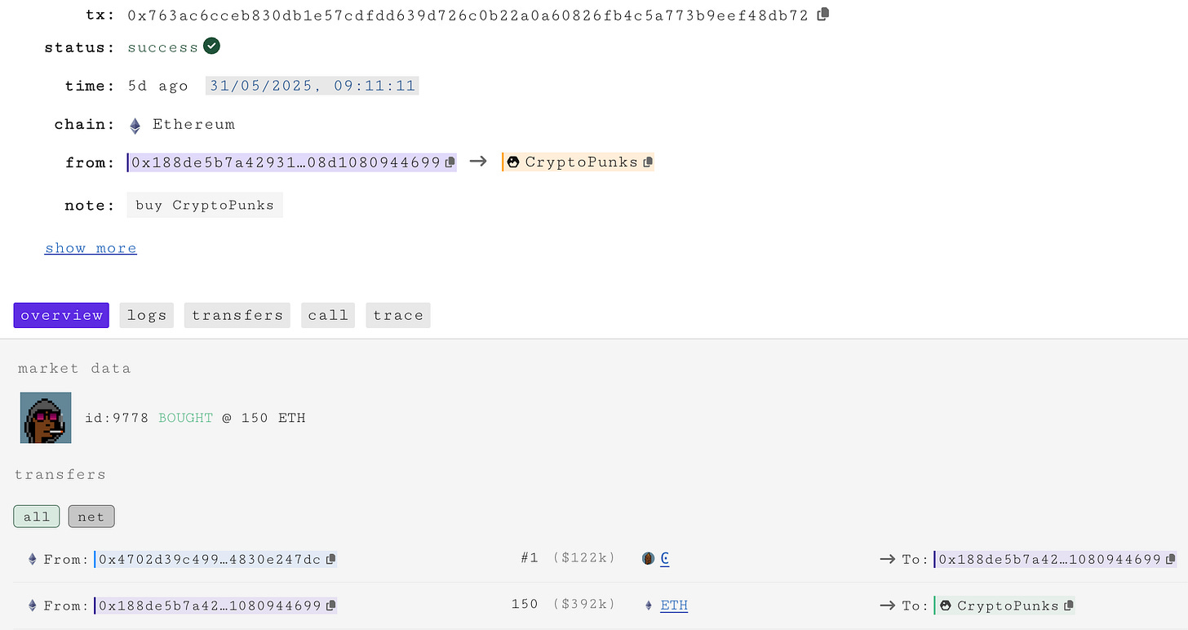Click the 'Ethereum' chain name
This screenshot has height=630, width=1188.
(194, 125)
